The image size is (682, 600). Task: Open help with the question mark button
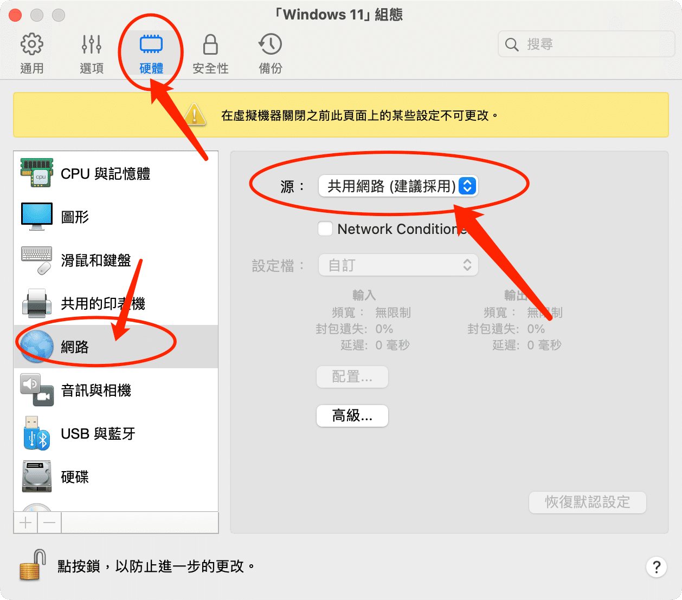pyautogui.click(x=657, y=567)
